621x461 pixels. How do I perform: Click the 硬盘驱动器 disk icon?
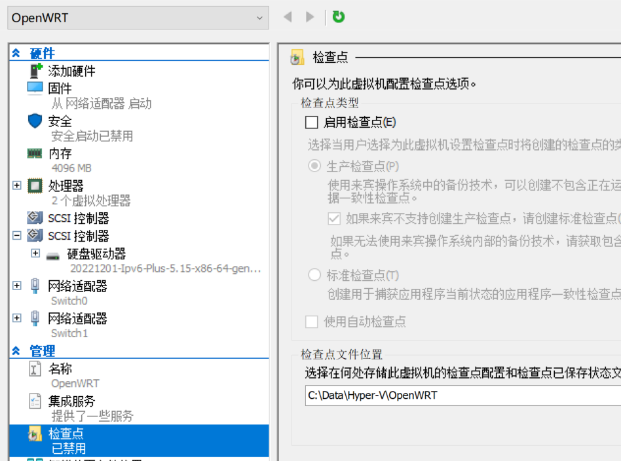[52, 256]
